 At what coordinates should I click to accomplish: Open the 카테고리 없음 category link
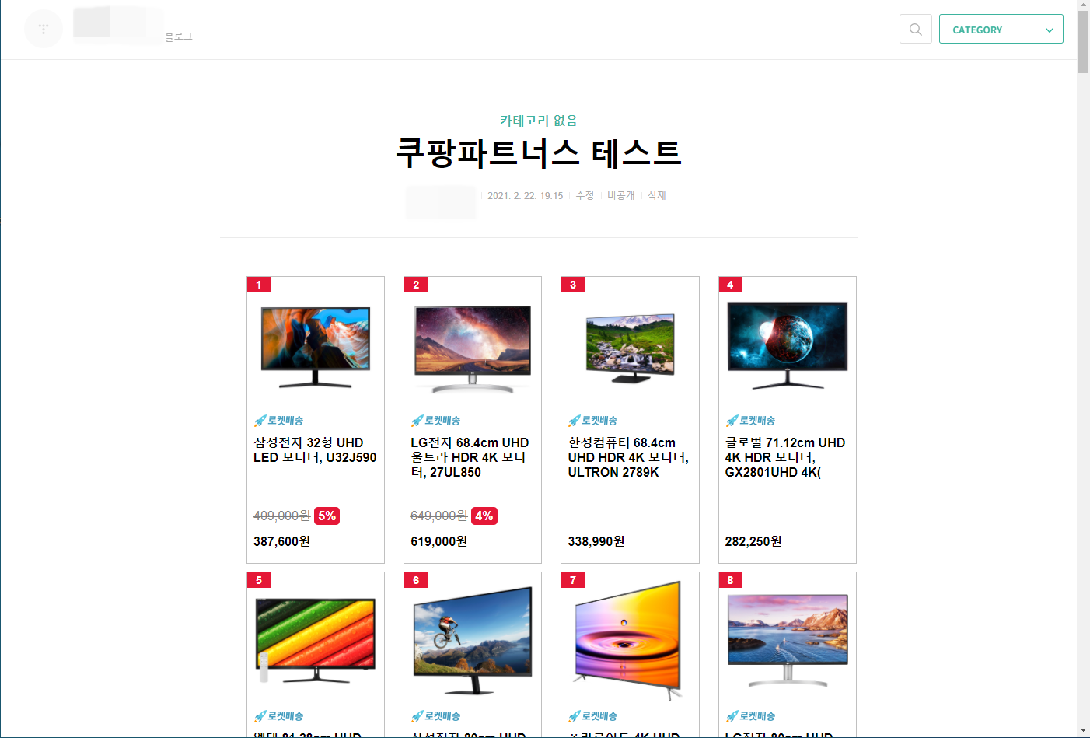point(538,121)
